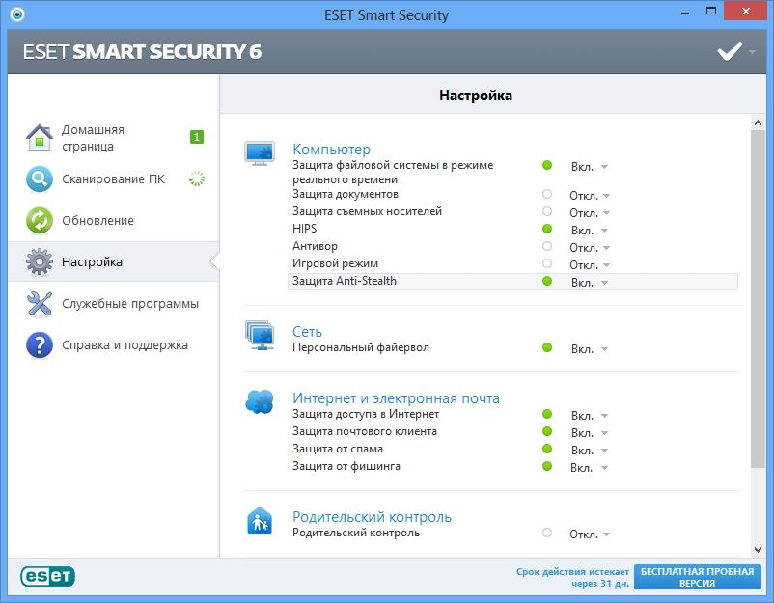The width and height of the screenshot is (774, 603).
Task: Click the БЕСПЛАТНАЯ ПРОБНАЯ ВЕРСИЯ button
Action: (x=698, y=577)
